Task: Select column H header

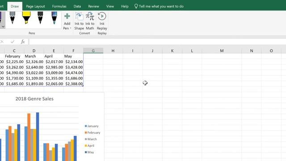Action: [x=113, y=51]
